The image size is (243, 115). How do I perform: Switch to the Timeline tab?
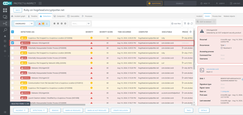click(33, 16)
